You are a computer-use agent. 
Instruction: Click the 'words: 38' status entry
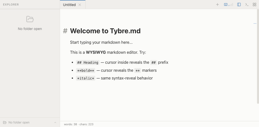point(70,124)
